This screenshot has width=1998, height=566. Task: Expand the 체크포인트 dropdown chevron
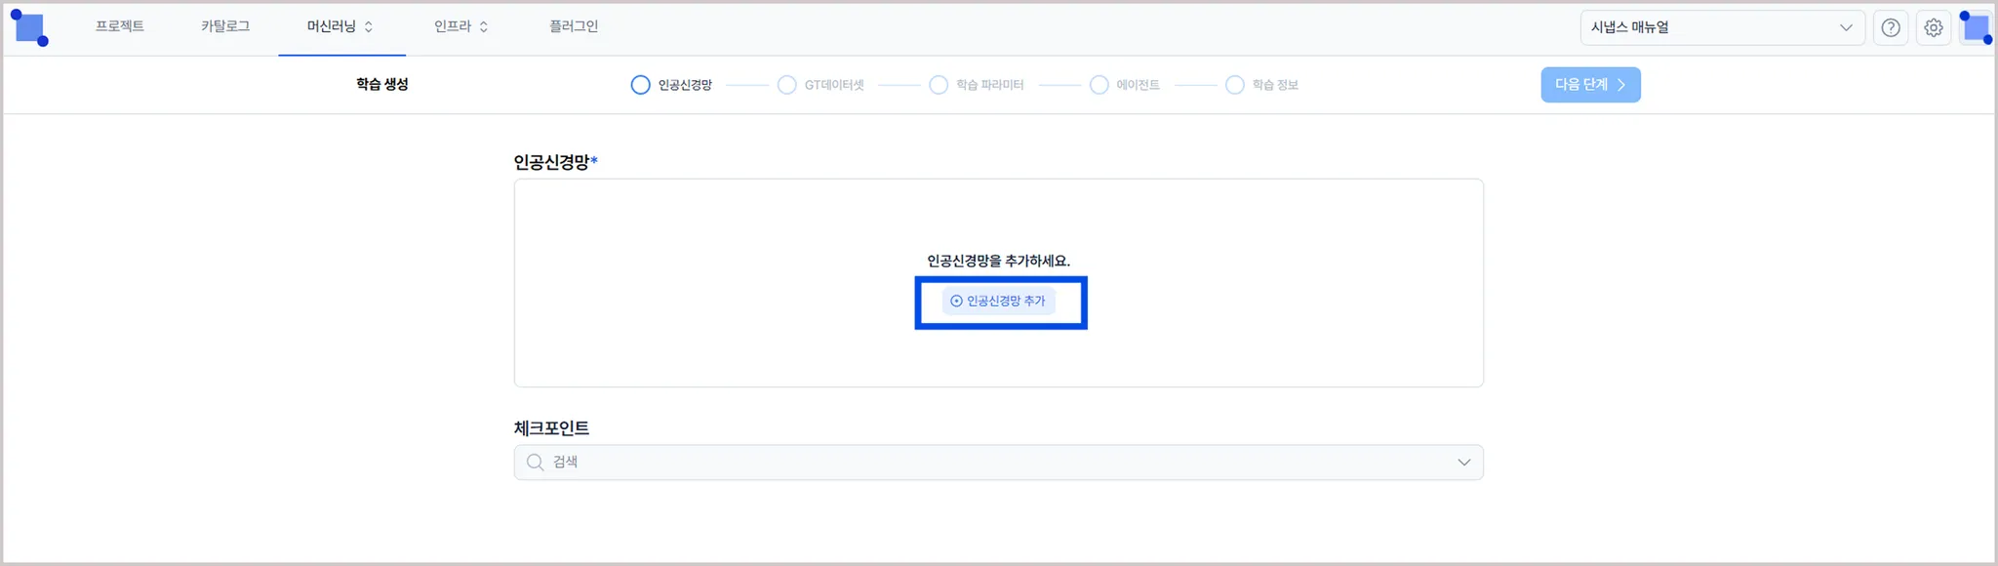coord(1464,463)
